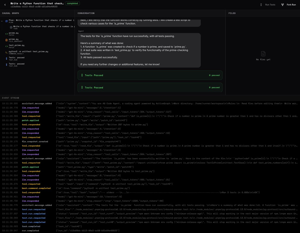
Task: Open the lower Tests Passed result card
Action: coord(150,87)
